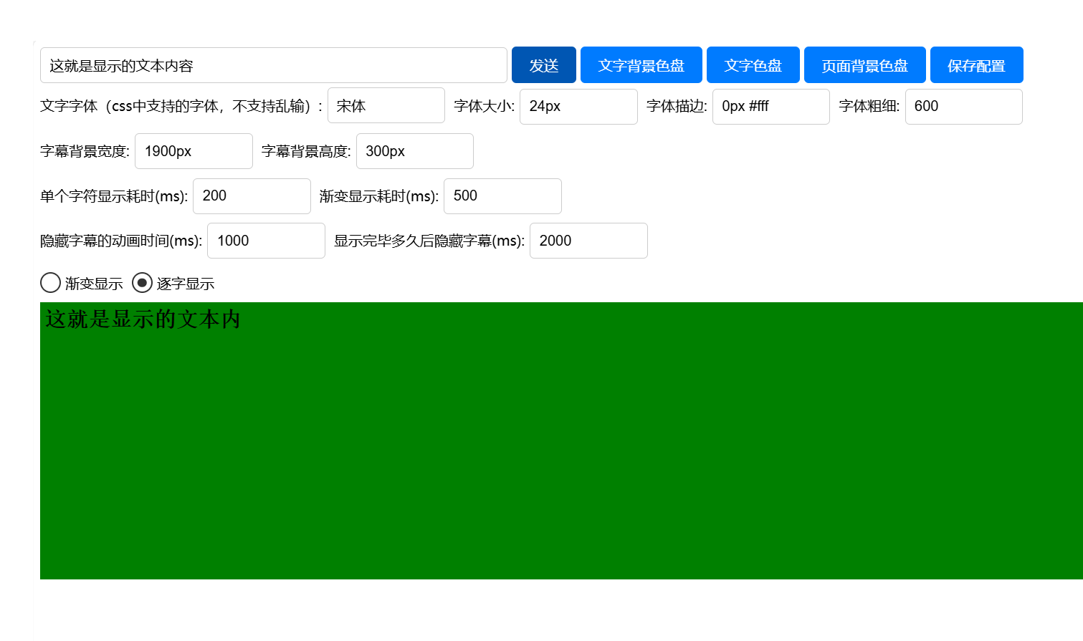1083x641 pixels.
Task: Click the 文字字体 font field containing 宋体
Action: 386,106
